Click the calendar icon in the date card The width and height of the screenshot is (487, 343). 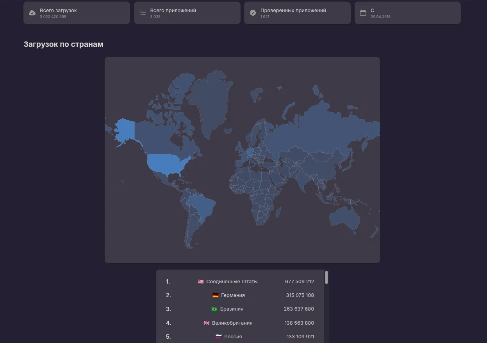click(363, 13)
